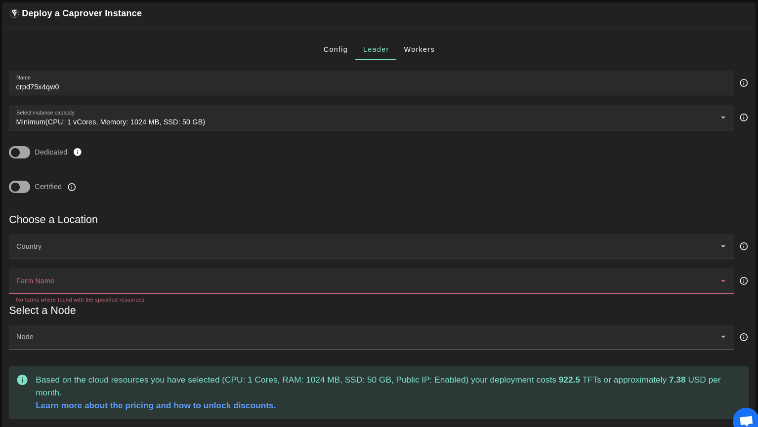The height and width of the screenshot is (427, 758).
Task: Click the 7.38 USD cost value
Action: pyautogui.click(x=677, y=380)
